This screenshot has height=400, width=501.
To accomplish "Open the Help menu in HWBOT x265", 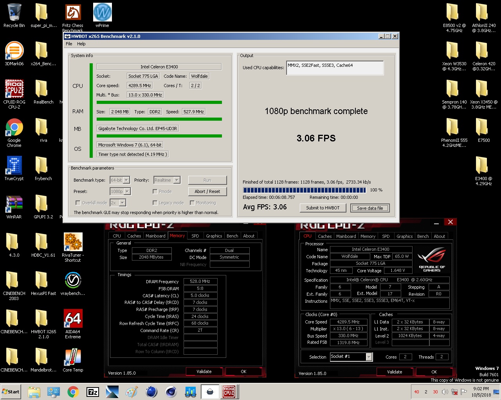I will [x=81, y=44].
